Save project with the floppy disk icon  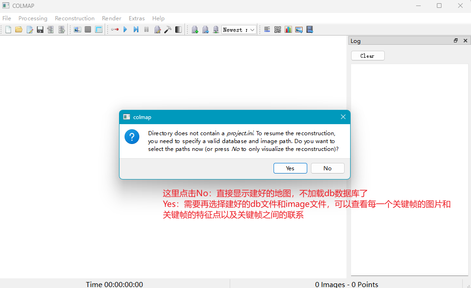(x=40, y=30)
